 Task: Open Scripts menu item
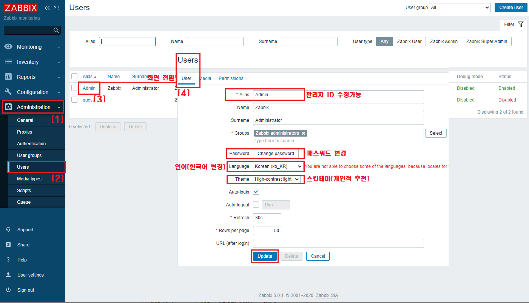click(24, 191)
